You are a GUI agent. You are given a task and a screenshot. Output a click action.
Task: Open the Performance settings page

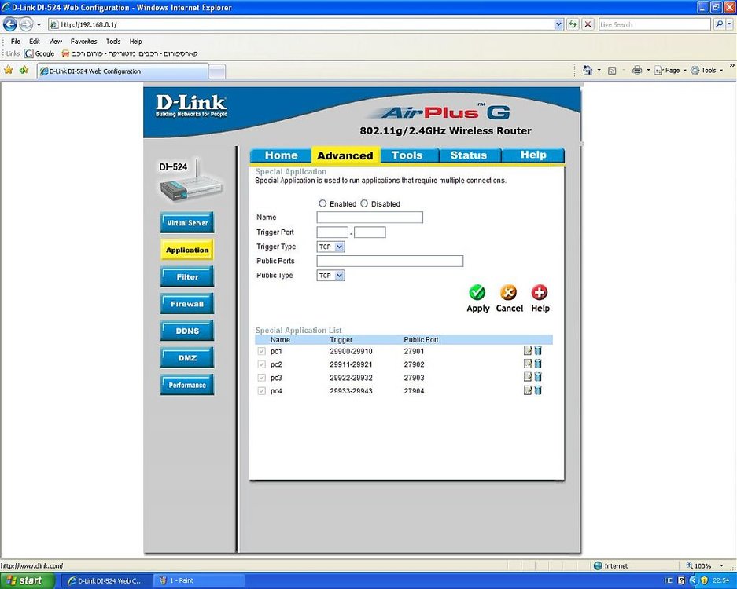coord(187,385)
